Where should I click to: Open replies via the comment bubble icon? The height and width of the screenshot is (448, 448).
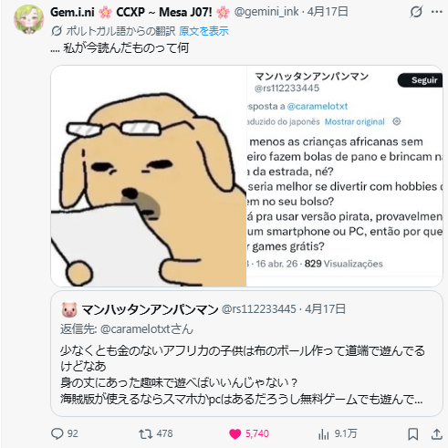(x=57, y=433)
